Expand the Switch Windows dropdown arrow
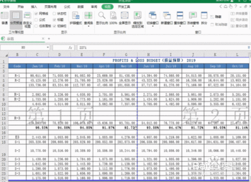 coord(152,27)
